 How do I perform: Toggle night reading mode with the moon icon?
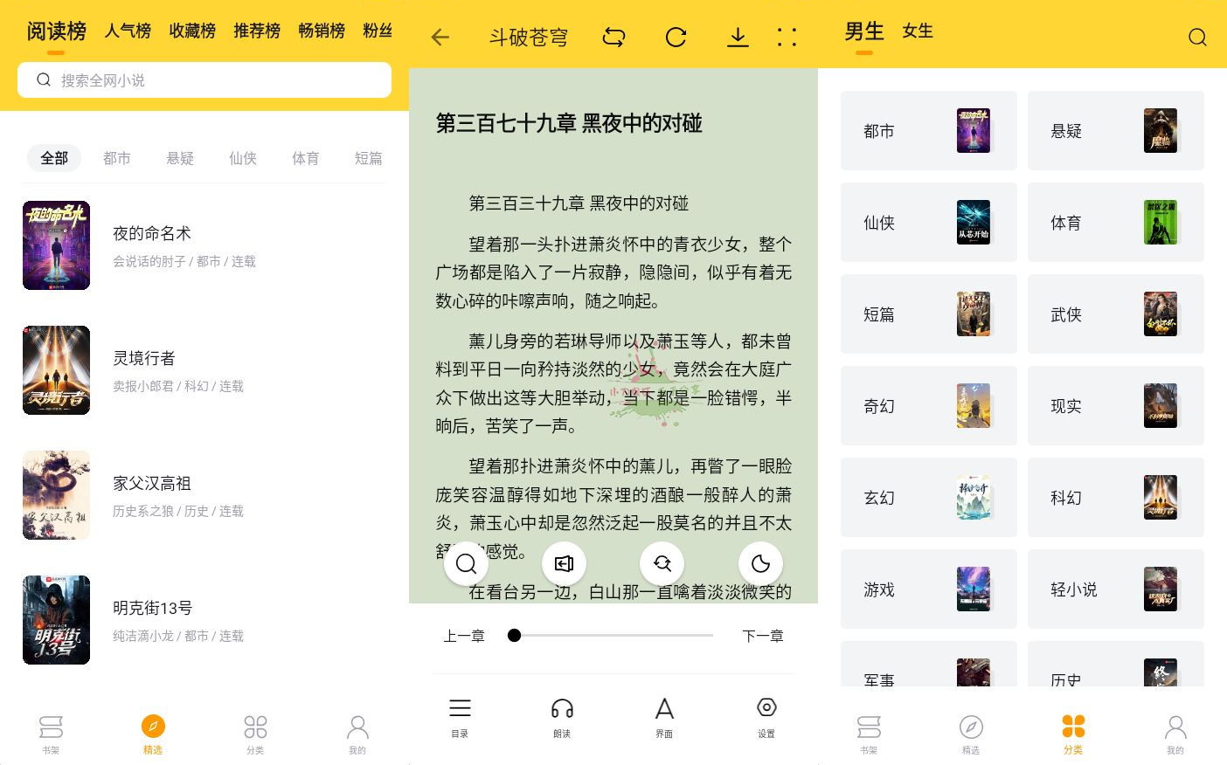(760, 563)
